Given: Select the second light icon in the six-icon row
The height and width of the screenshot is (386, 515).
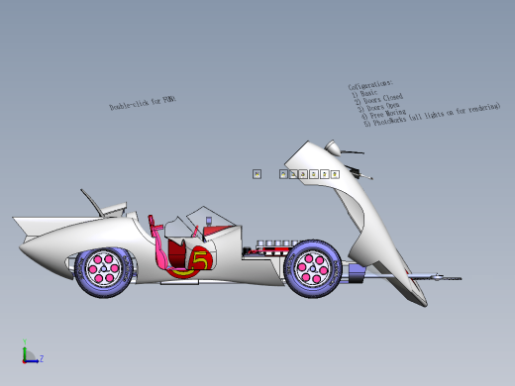Looking at the screenshot, I should tap(293, 174).
